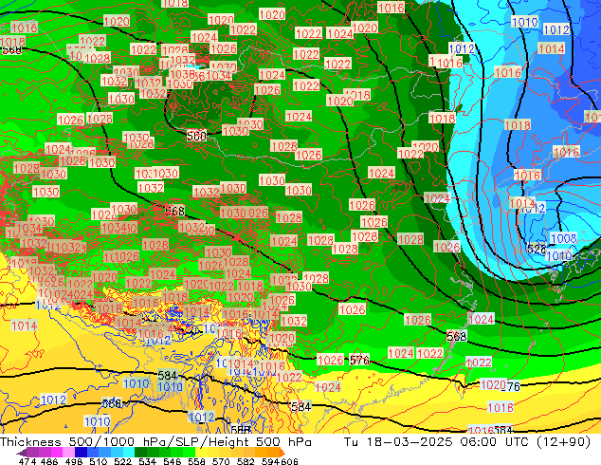Image resolution: width=601 pixels, height=465 pixels.
Task: Click the cyan legend swatch next to dark green
Action: click(x=129, y=452)
